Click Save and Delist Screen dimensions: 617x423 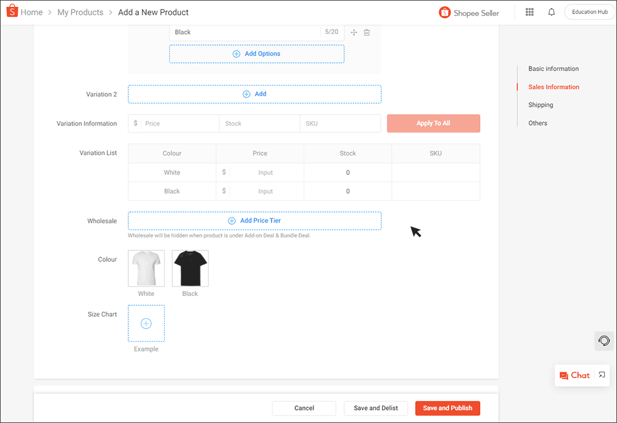coord(376,408)
